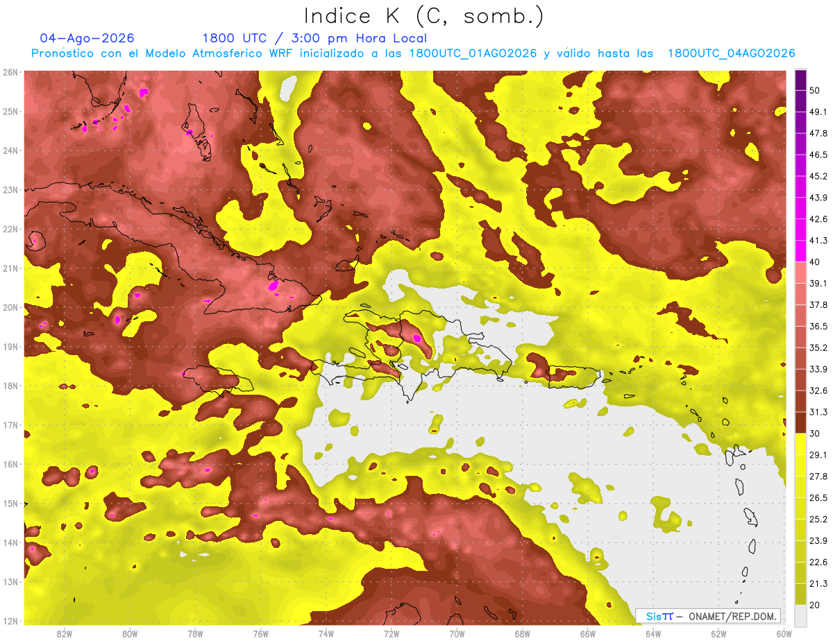Click the '62W' longitude label

[x=718, y=634]
